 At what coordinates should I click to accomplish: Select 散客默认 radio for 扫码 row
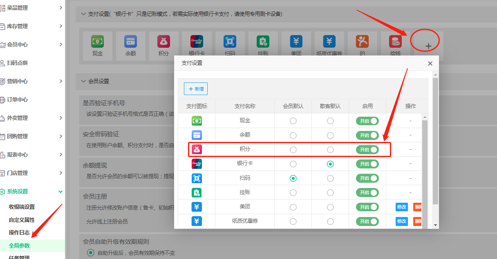(330, 178)
